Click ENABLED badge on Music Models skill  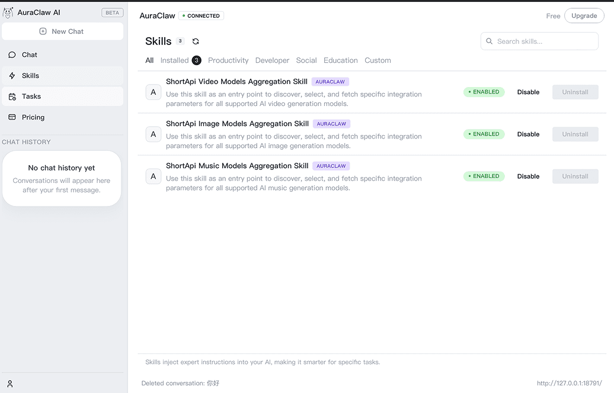click(x=484, y=176)
